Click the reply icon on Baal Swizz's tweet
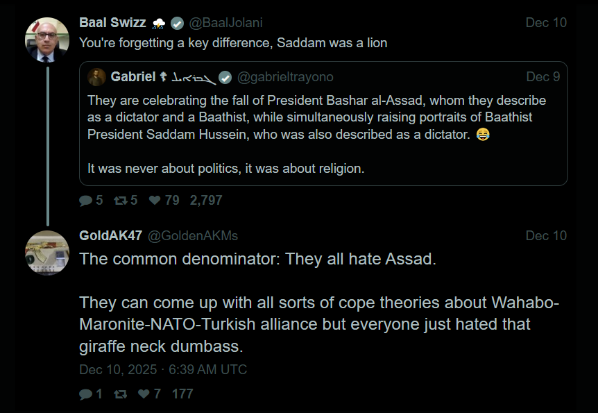The height and width of the screenshot is (413, 598). pos(86,201)
